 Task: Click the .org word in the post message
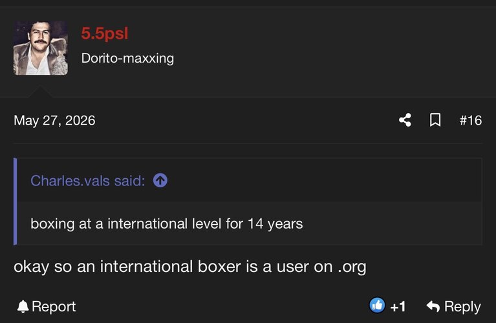pyautogui.click(x=352, y=267)
